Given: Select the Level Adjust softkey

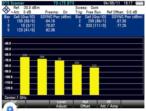Looking at the screenshot, I should [x=61, y=104].
